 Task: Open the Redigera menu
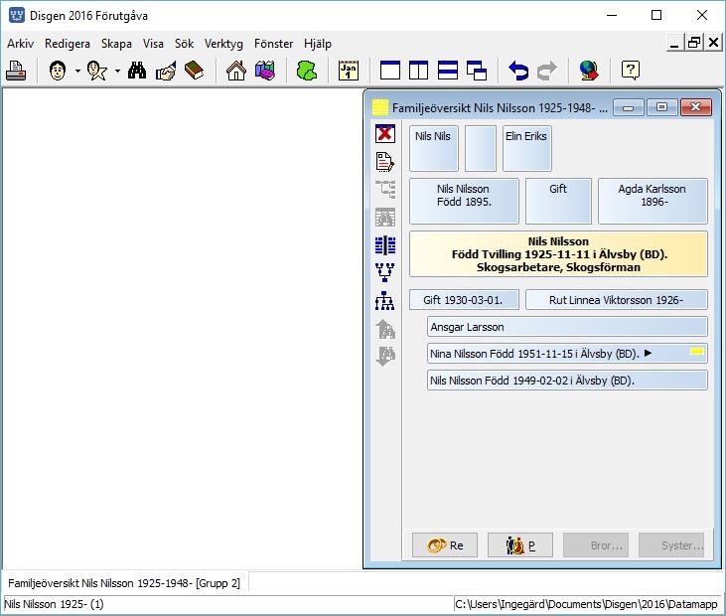coord(68,44)
